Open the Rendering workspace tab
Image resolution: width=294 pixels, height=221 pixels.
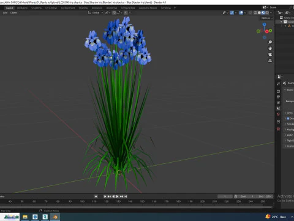(x=111, y=8)
